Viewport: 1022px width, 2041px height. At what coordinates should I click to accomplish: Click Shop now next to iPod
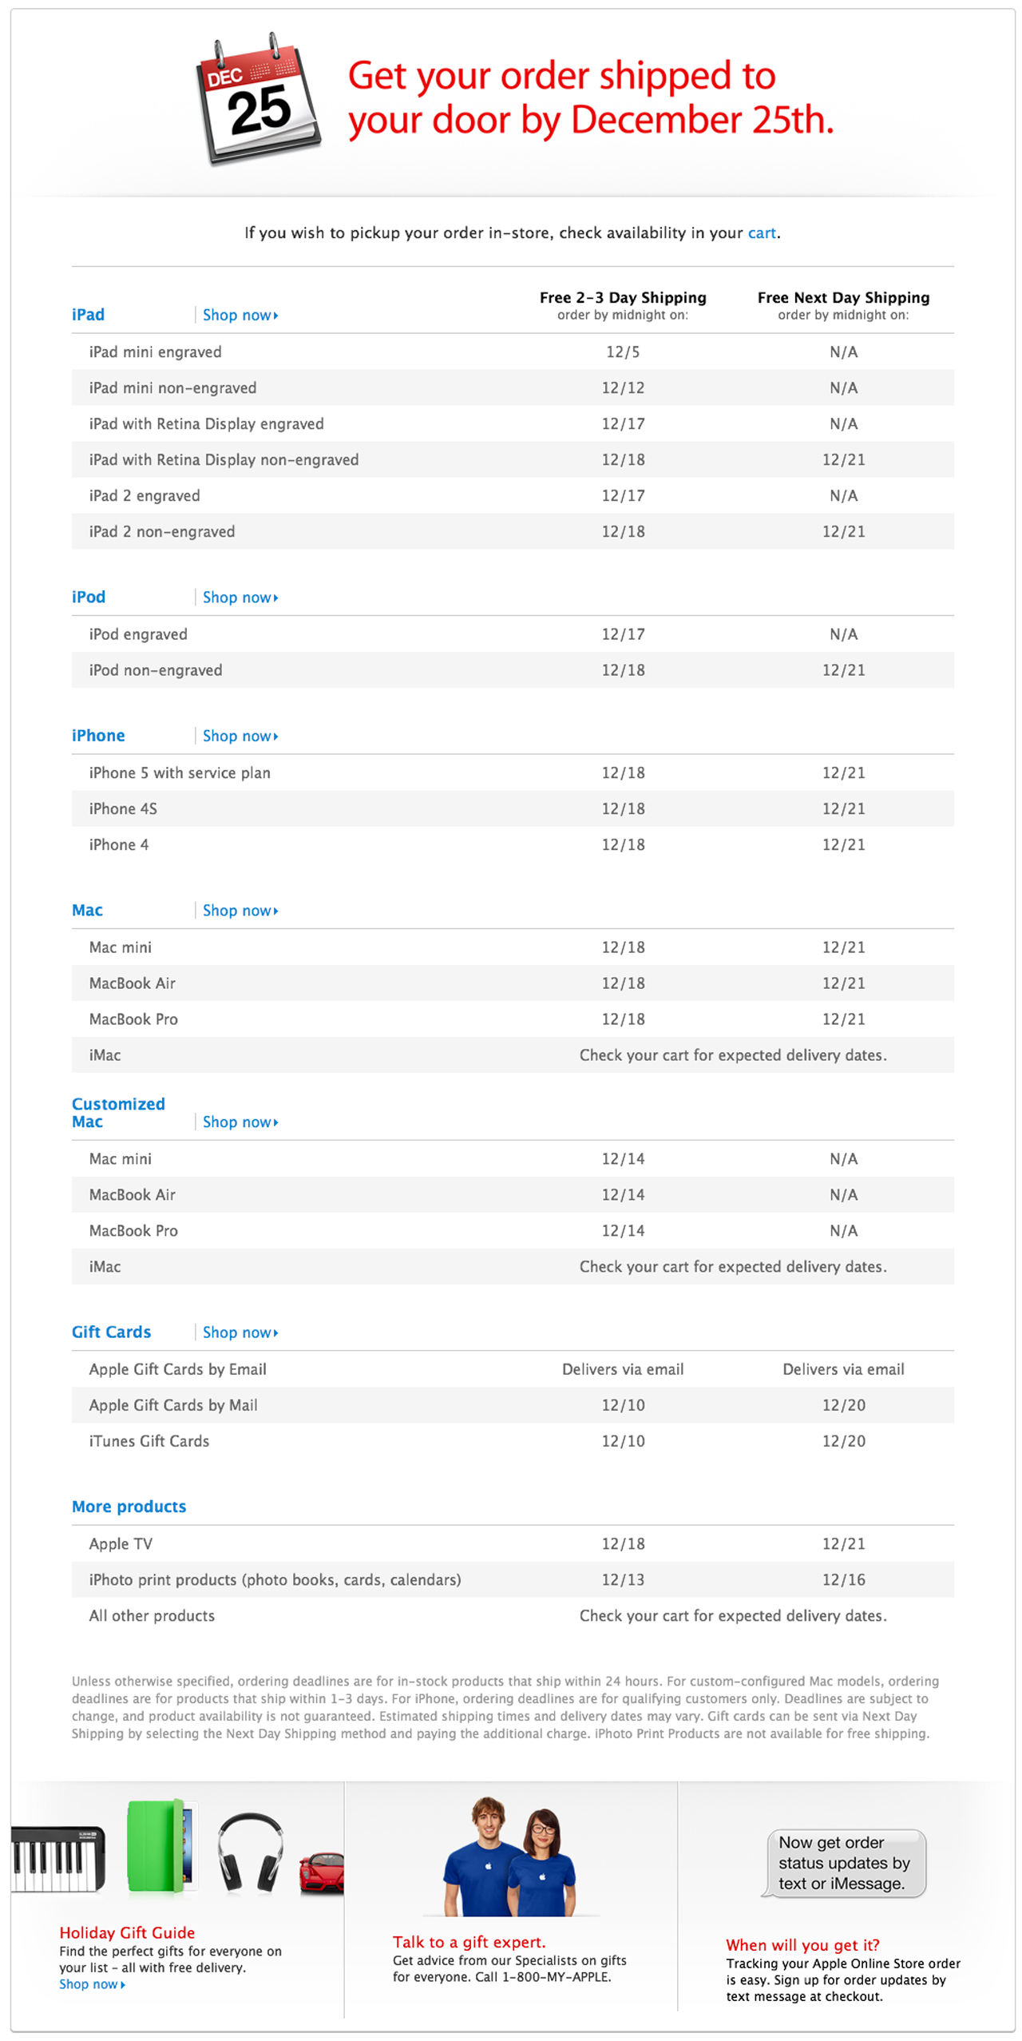(240, 598)
